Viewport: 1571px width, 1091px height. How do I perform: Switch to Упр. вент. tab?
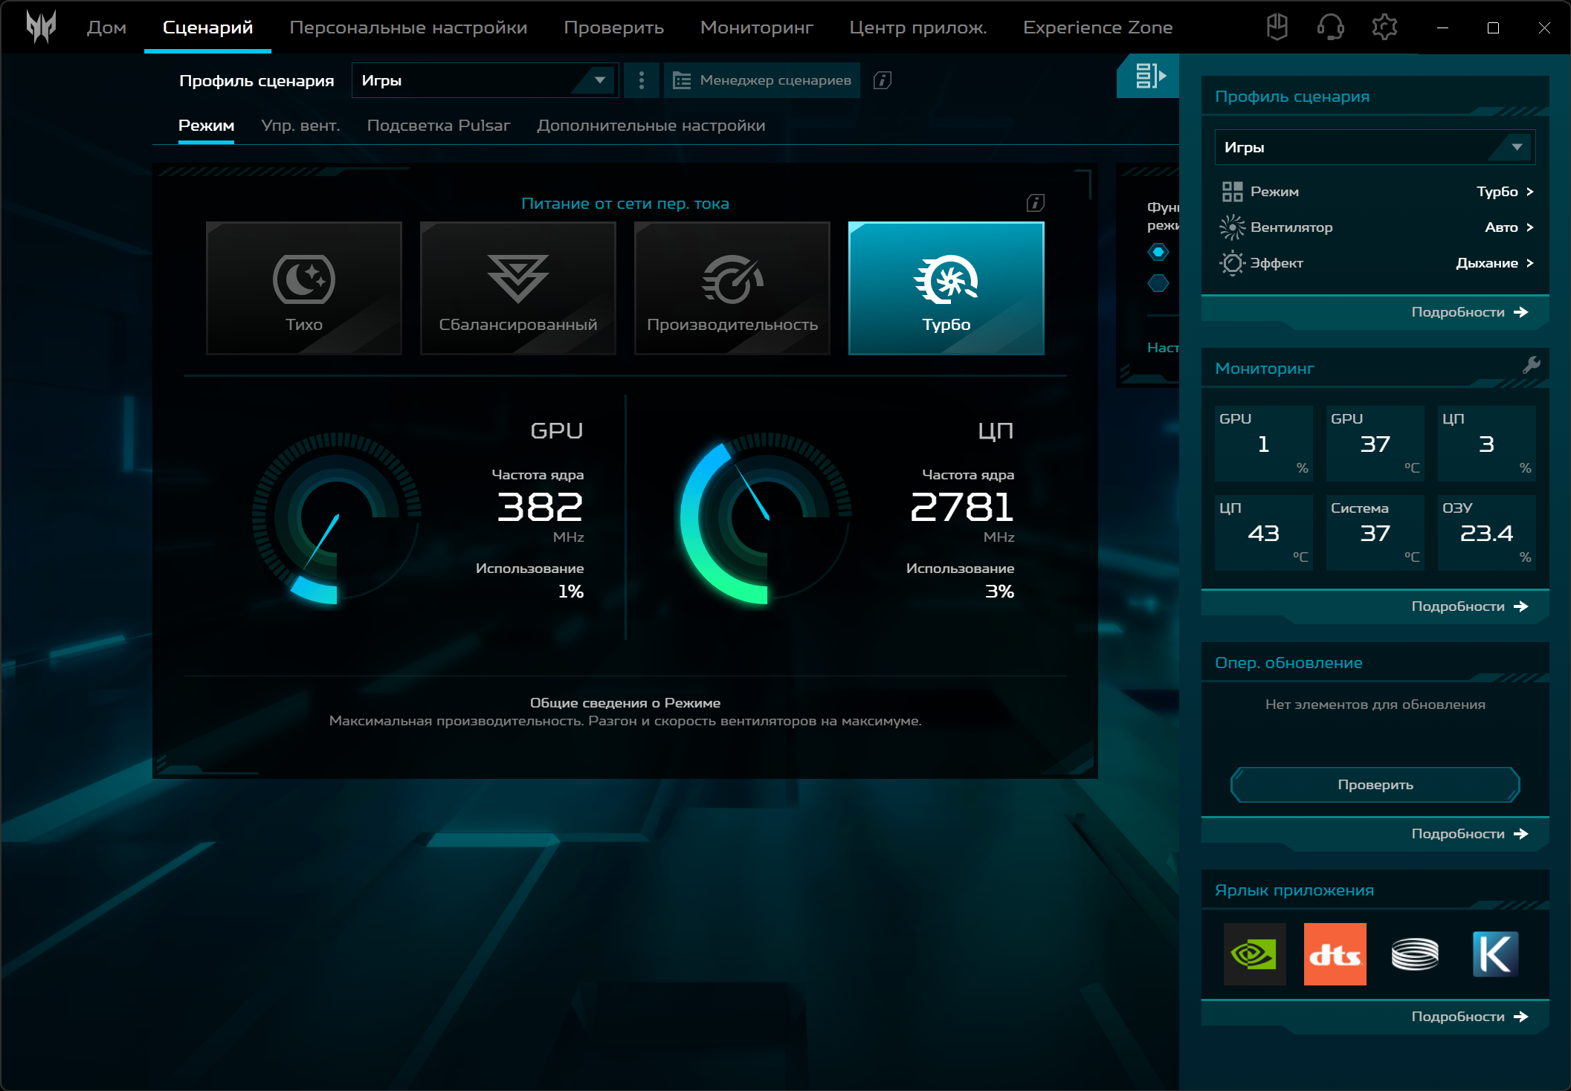300,126
